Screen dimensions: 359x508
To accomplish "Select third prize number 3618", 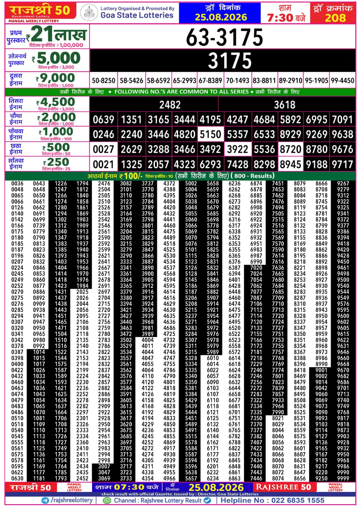I will point(285,105).
